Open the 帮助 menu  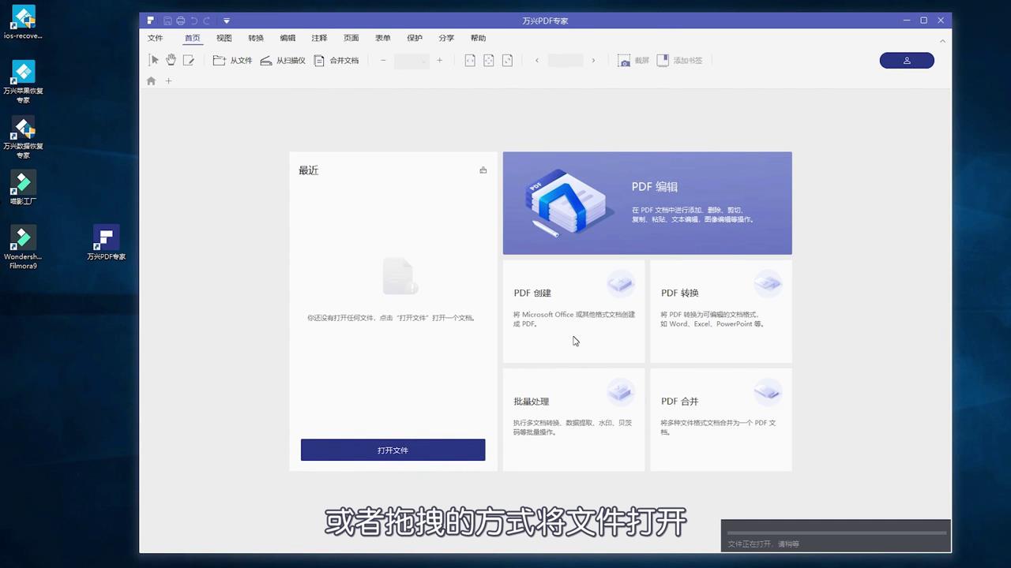coord(478,38)
